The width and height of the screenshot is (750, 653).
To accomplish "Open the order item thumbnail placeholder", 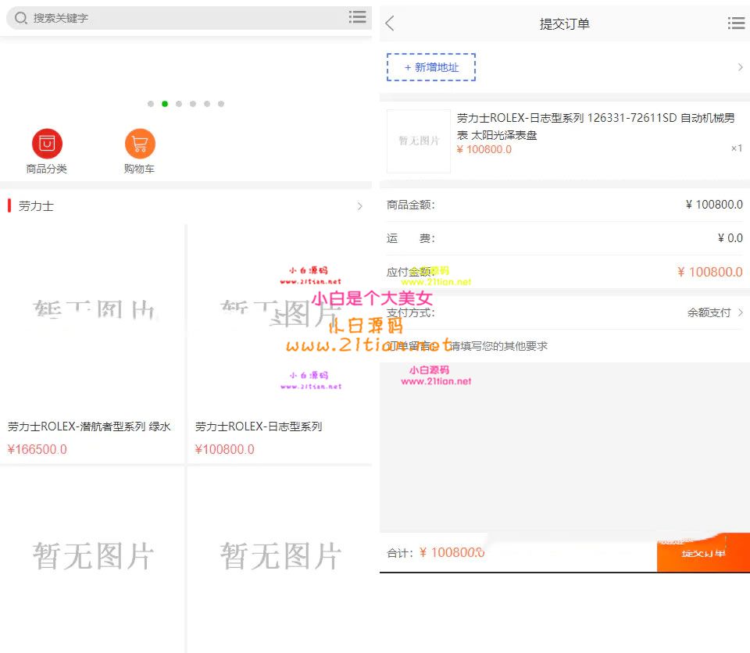I will (x=419, y=141).
